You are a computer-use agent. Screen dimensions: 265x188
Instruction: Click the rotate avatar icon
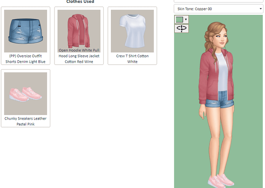tap(182, 28)
